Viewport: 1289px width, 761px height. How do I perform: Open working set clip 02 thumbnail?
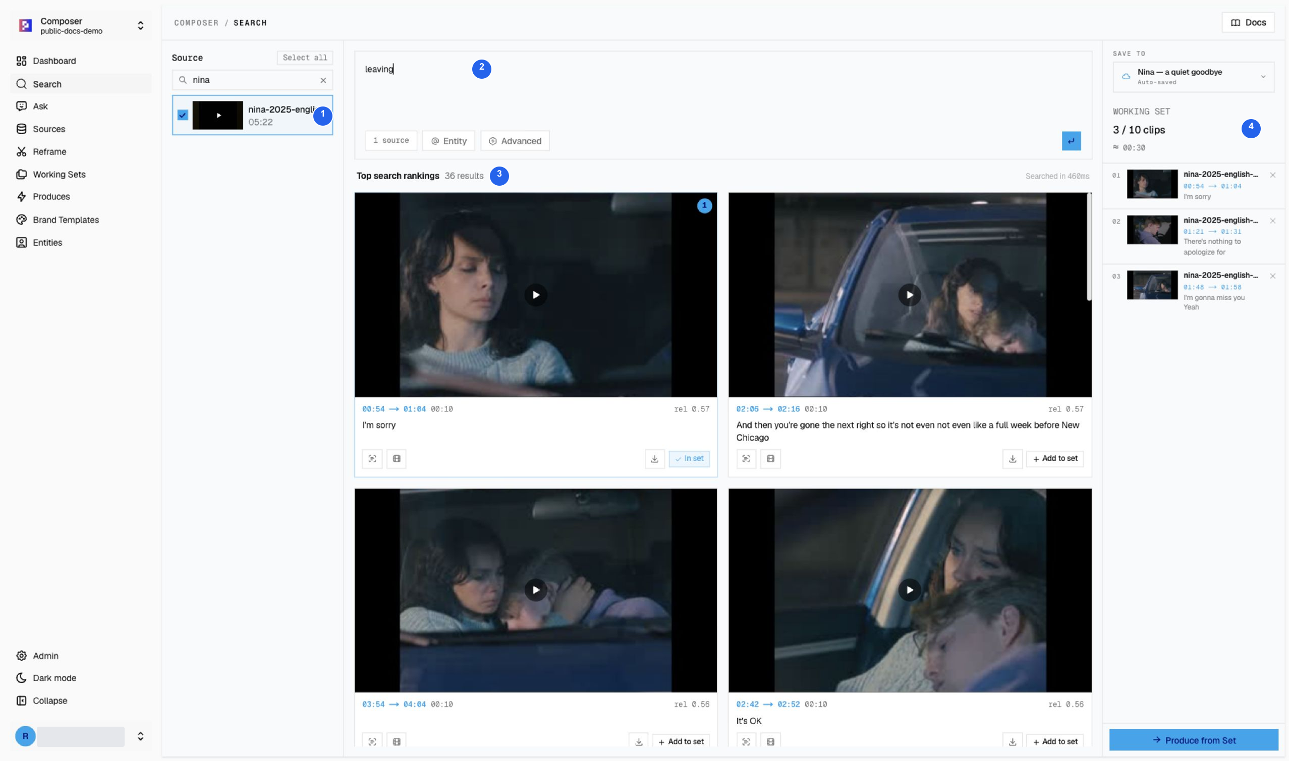tap(1152, 230)
